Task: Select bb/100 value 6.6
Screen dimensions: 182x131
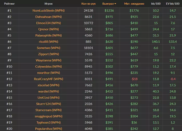Action: pyautogui.click(x=156, y=48)
